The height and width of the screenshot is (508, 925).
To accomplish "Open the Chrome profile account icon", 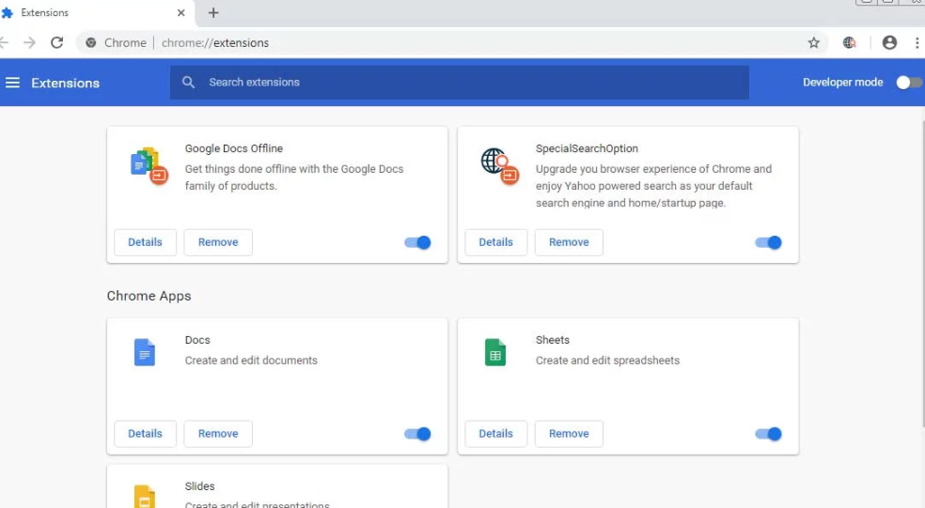I will 889,42.
